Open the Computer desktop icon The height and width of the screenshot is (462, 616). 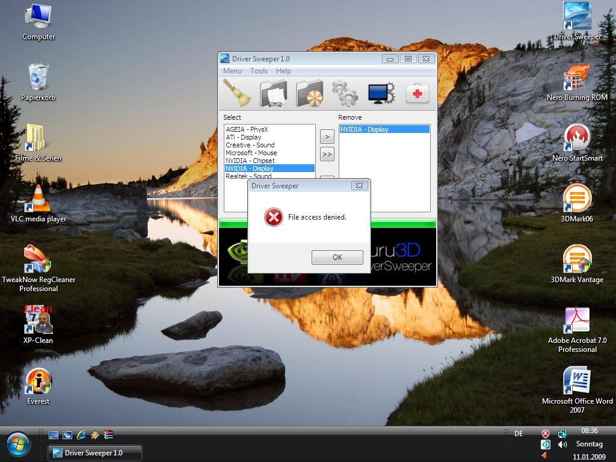38,23
